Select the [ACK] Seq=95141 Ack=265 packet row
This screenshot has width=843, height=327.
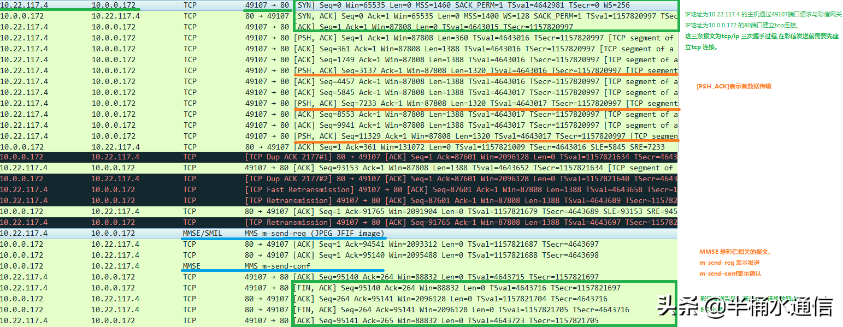(x=339, y=321)
